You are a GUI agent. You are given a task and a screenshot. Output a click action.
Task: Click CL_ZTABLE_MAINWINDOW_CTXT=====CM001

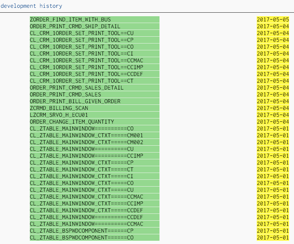(x=95, y=135)
